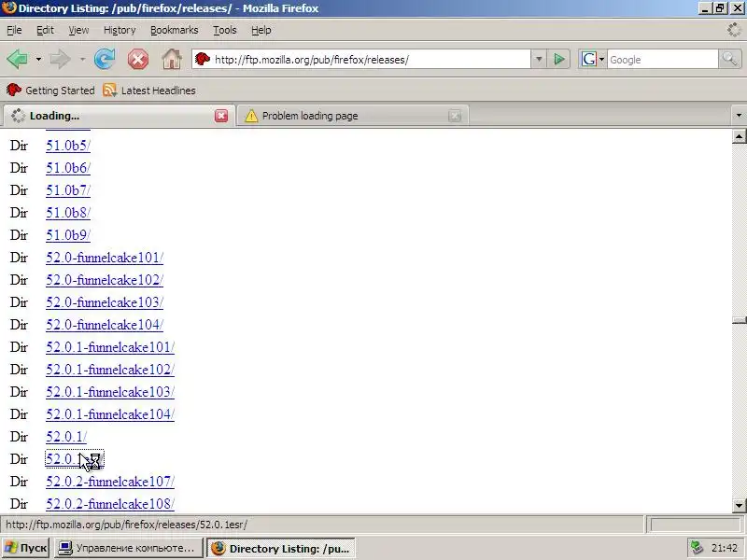Open 52.0-funnelcake104/ directory

tap(105, 325)
